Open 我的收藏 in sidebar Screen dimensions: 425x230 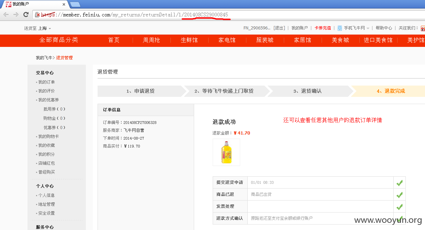[46, 145]
